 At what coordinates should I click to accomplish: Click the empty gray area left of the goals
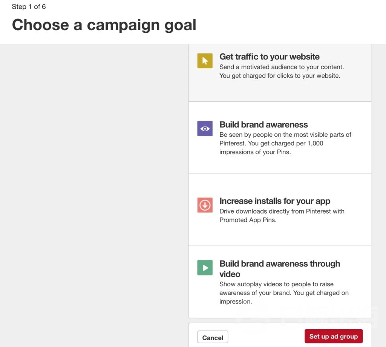pos(94,188)
